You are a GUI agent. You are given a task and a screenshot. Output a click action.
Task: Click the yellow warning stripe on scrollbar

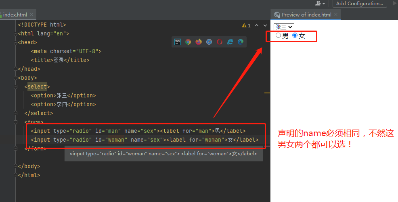pyautogui.click(x=267, y=93)
